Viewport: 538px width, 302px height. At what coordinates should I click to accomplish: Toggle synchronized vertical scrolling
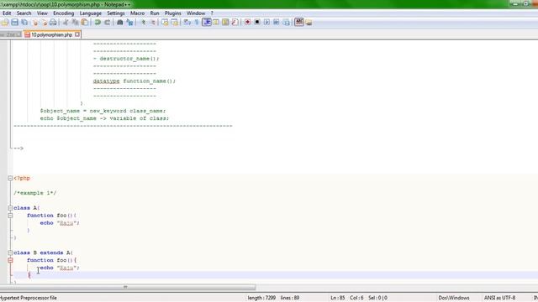pos(165,23)
